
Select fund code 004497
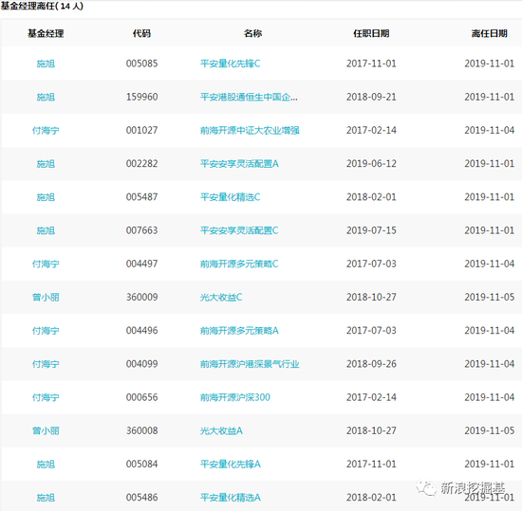[x=141, y=264]
